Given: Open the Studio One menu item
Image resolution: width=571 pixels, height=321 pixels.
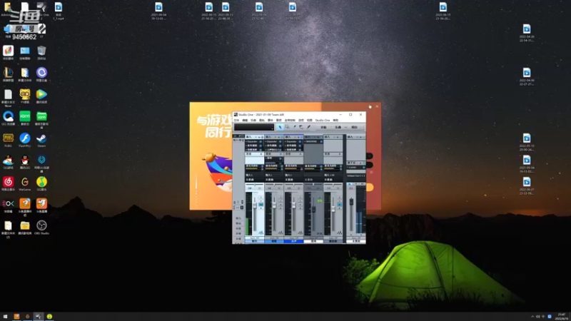Looking at the screenshot, I should click(323, 120).
